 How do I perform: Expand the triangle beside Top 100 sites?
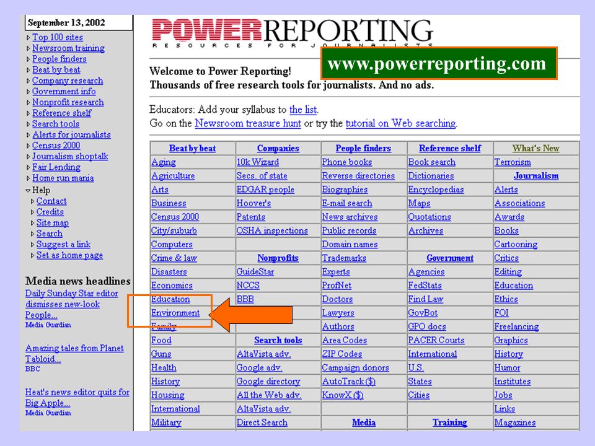[x=28, y=38]
